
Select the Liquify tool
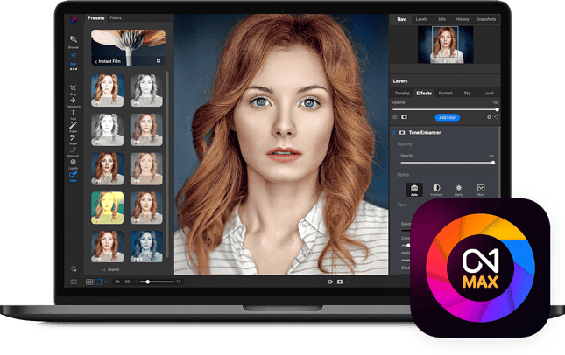(x=74, y=164)
